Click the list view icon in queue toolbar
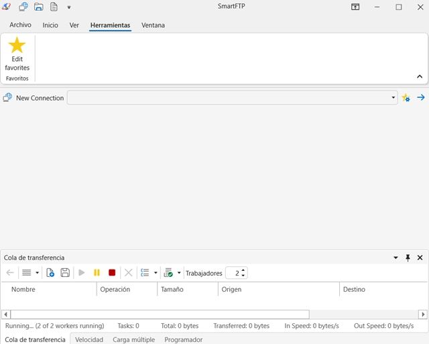This screenshot has height=344, width=429. tap(27, 272)
